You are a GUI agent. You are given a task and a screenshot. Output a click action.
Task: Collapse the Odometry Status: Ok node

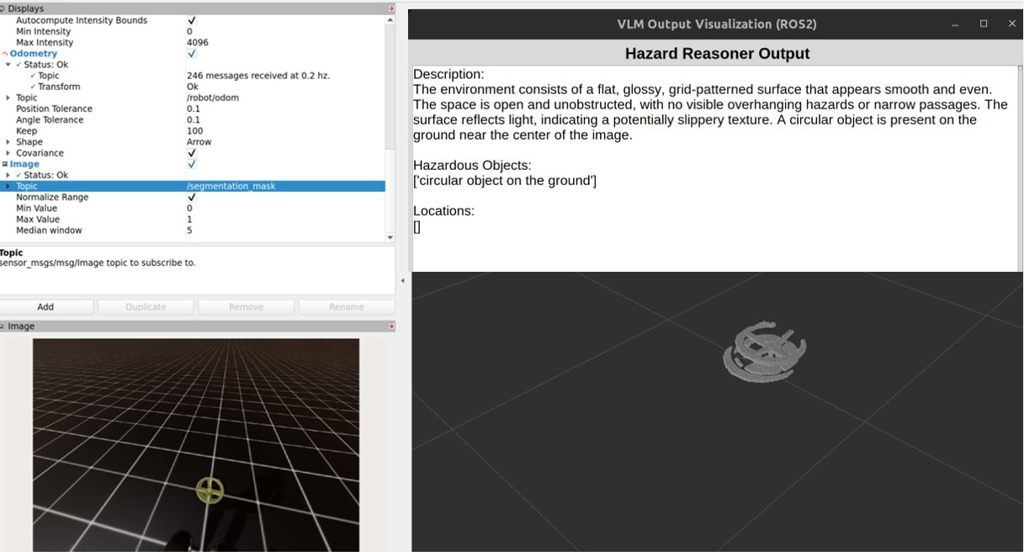8,65
